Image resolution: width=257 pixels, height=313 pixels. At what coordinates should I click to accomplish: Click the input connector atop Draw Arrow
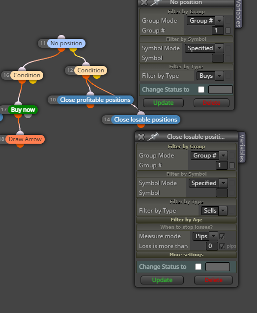click(x=20, y=133)
